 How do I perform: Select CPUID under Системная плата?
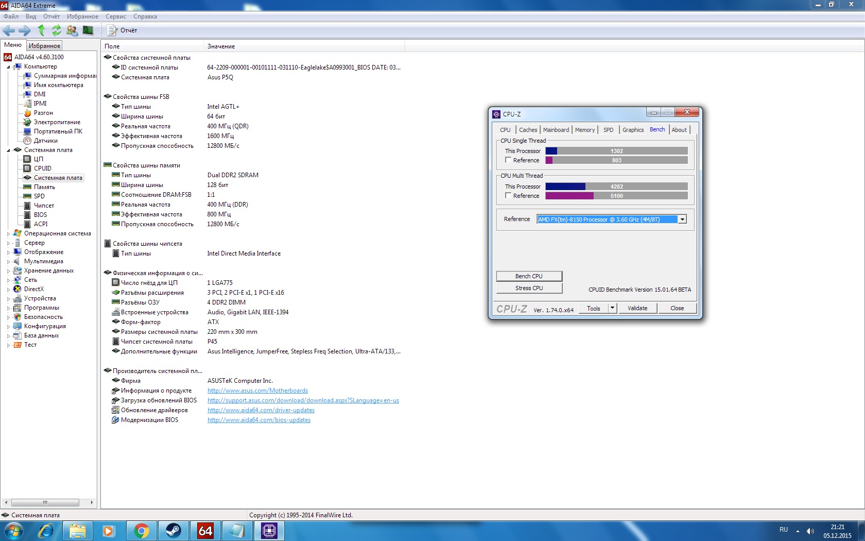tap(43, 168)
